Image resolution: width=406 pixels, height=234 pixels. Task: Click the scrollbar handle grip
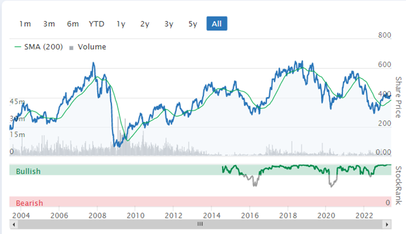(x=200, y=224)
